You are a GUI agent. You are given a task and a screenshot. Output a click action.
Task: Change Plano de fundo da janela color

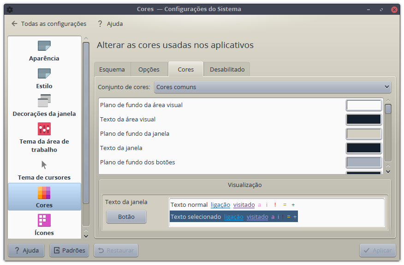[363, 134]
